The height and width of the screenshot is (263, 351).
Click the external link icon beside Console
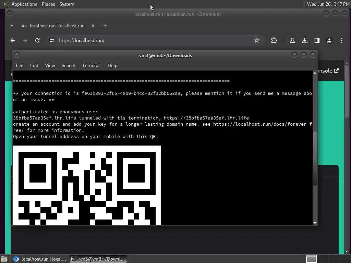pos(336,71)
